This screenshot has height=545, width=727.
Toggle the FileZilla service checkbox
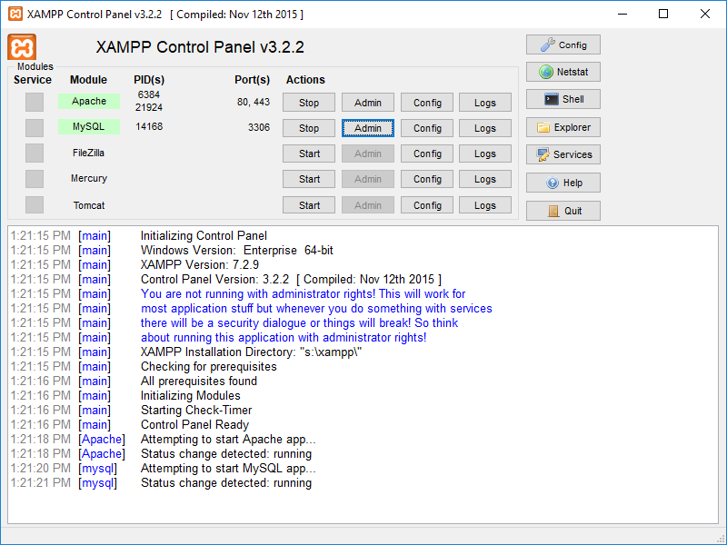(34, 153)
